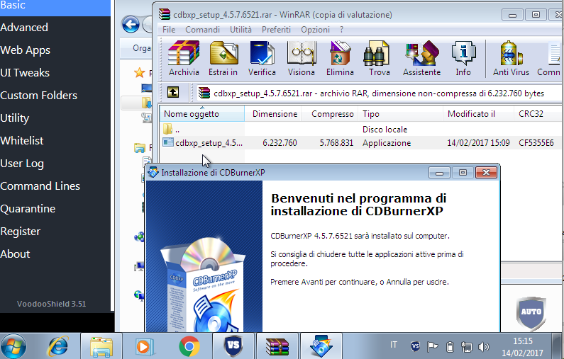
Task: Click the Elimina toolbar icon
Action: coord(340,58)
